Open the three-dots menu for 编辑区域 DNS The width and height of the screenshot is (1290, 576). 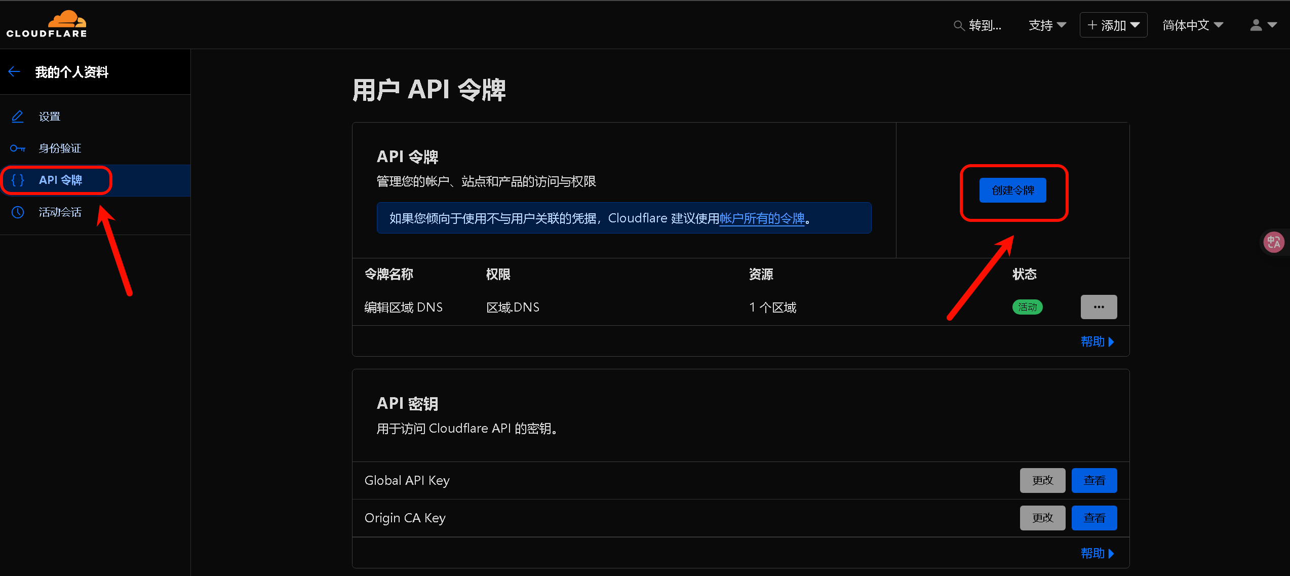click(x=1099, y=307)
